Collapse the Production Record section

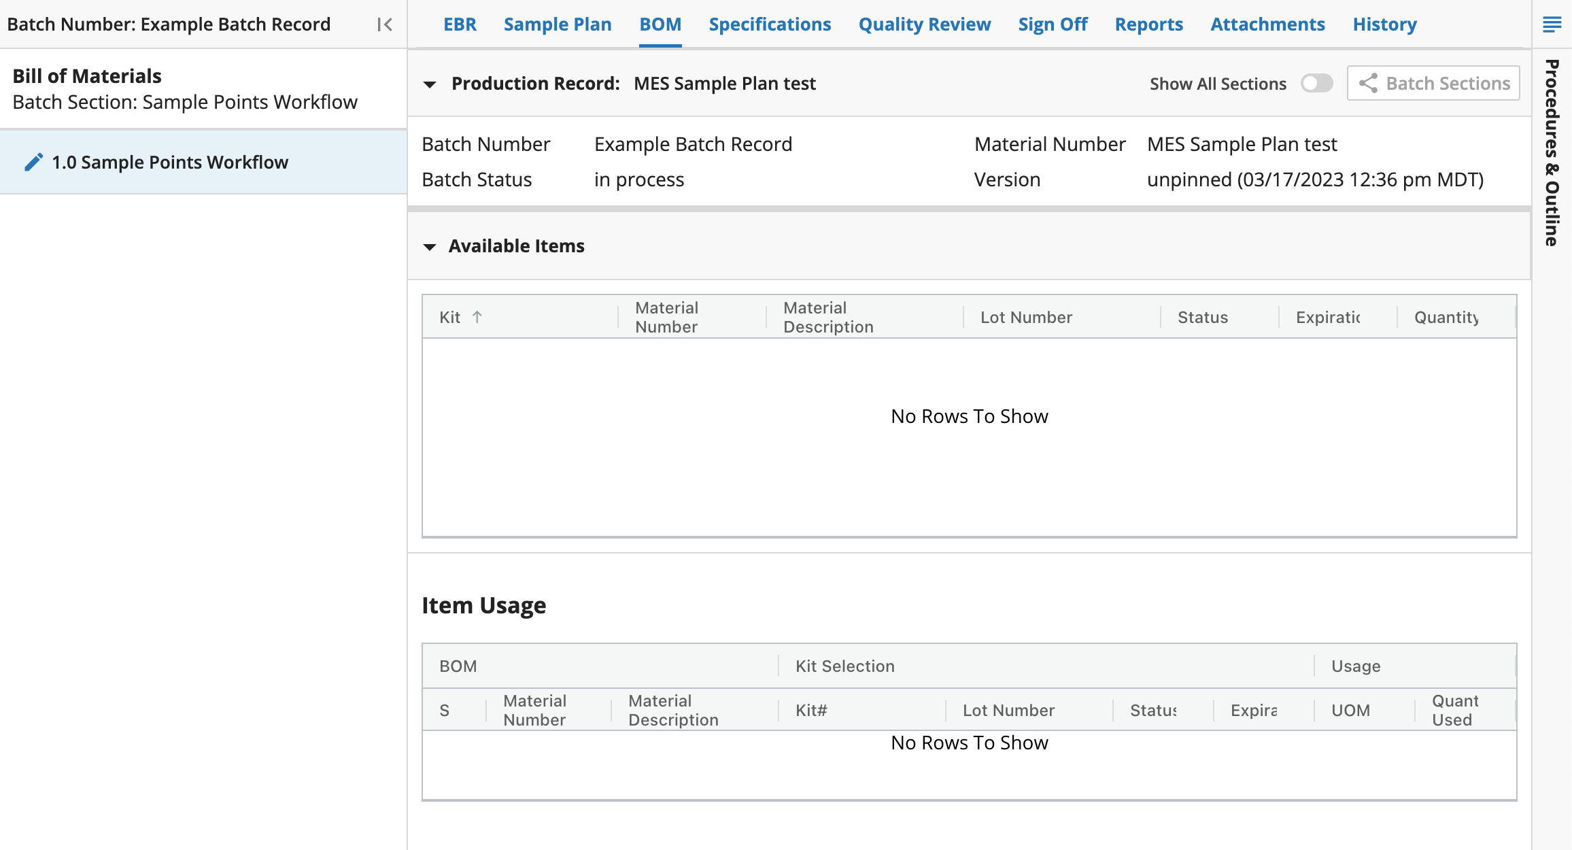[429, 84]
